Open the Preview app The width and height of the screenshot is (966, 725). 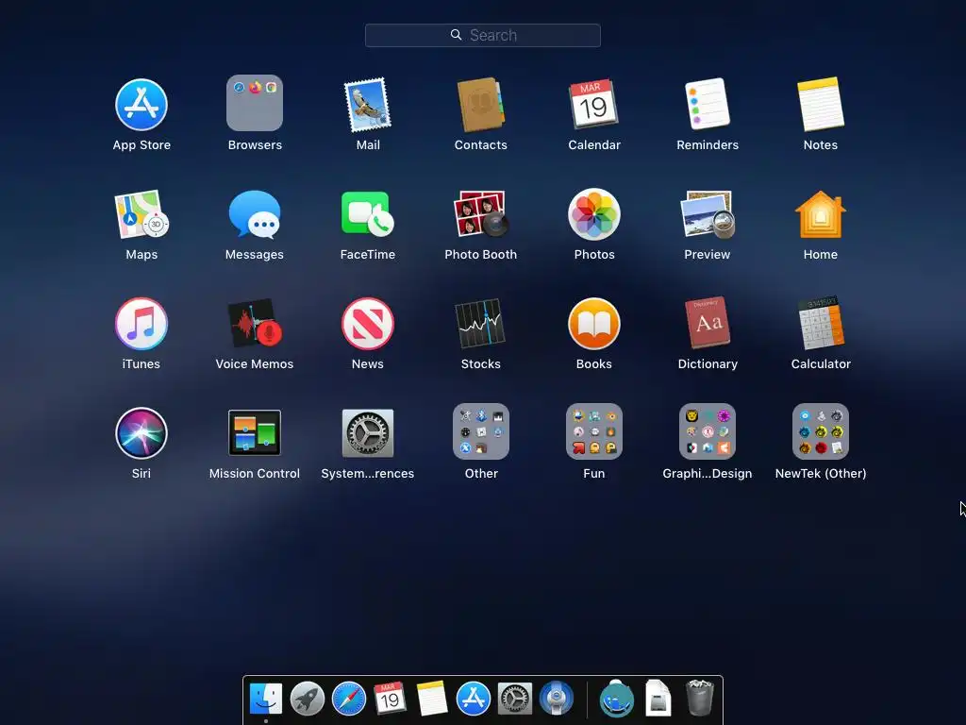point(708,214)
